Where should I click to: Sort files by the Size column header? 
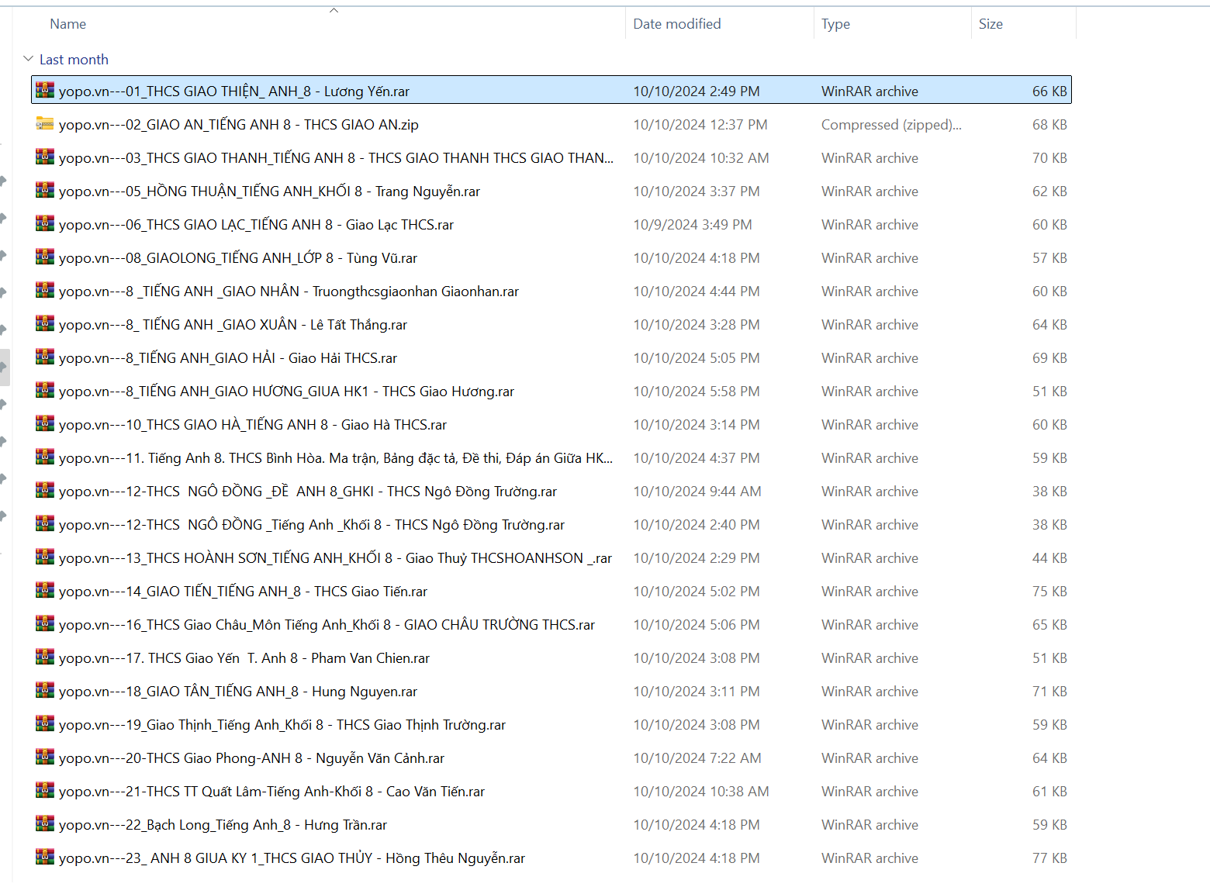click(990, 24)
